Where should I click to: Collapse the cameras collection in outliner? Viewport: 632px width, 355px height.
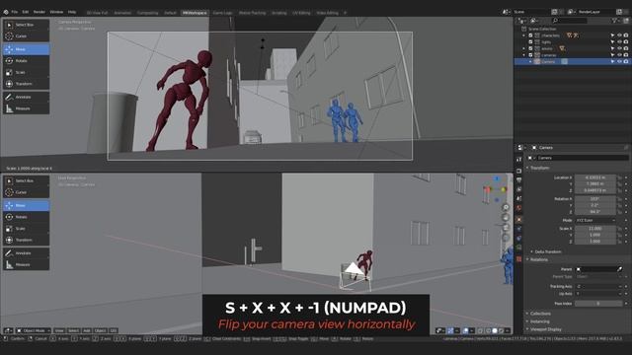point(524,55)
